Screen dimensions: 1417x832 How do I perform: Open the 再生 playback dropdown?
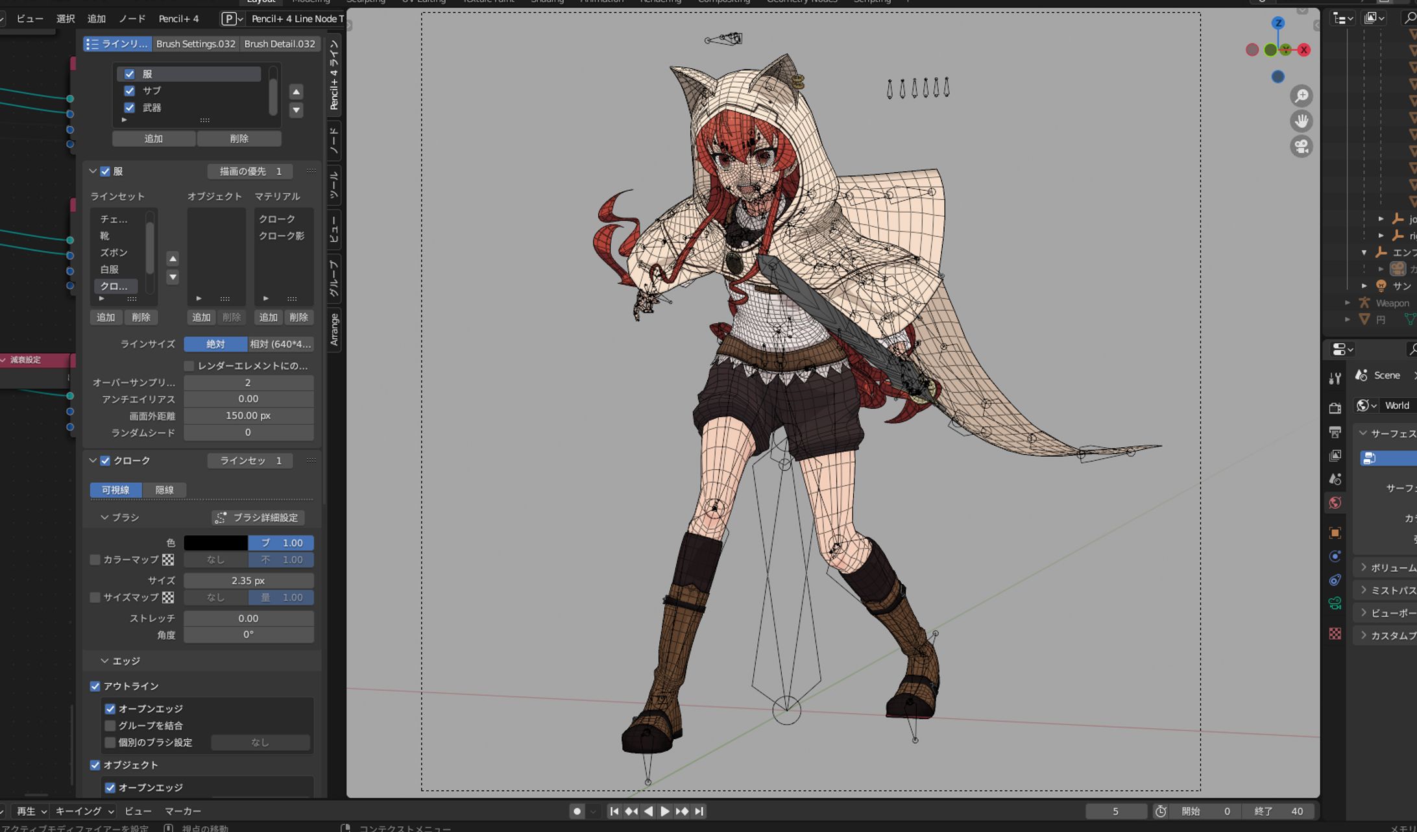coord(31,811)
